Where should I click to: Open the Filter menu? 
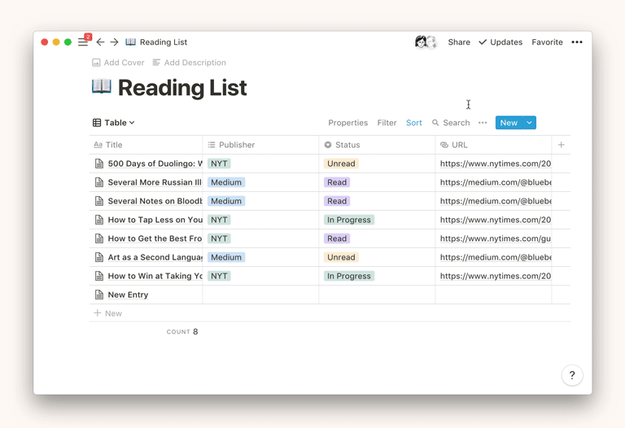coord(387,123)
